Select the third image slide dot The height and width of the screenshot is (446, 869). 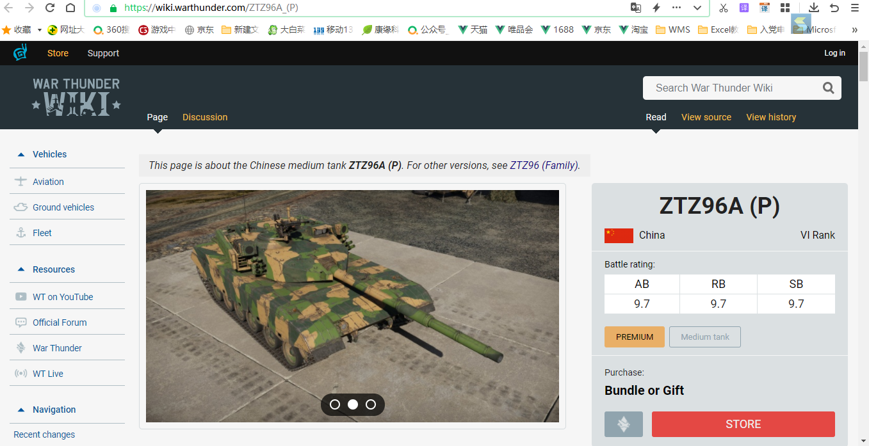(x=371, y=404)
